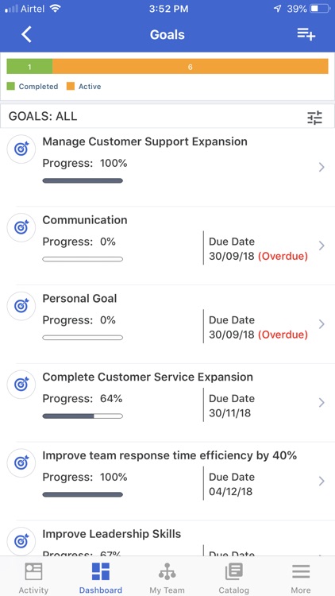Tap target icon beside Complete Customer Service Expansion
335x596 pixels.
(x=21, y=385)
